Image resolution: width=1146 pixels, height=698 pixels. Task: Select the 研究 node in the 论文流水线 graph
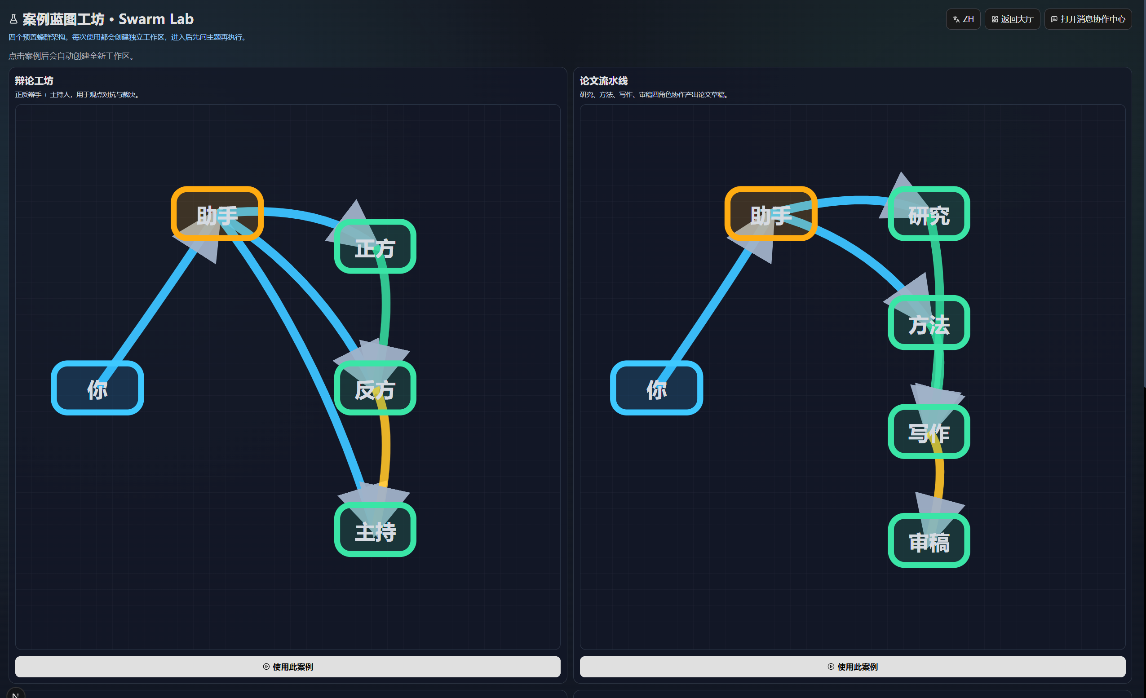tap(928, 214)
